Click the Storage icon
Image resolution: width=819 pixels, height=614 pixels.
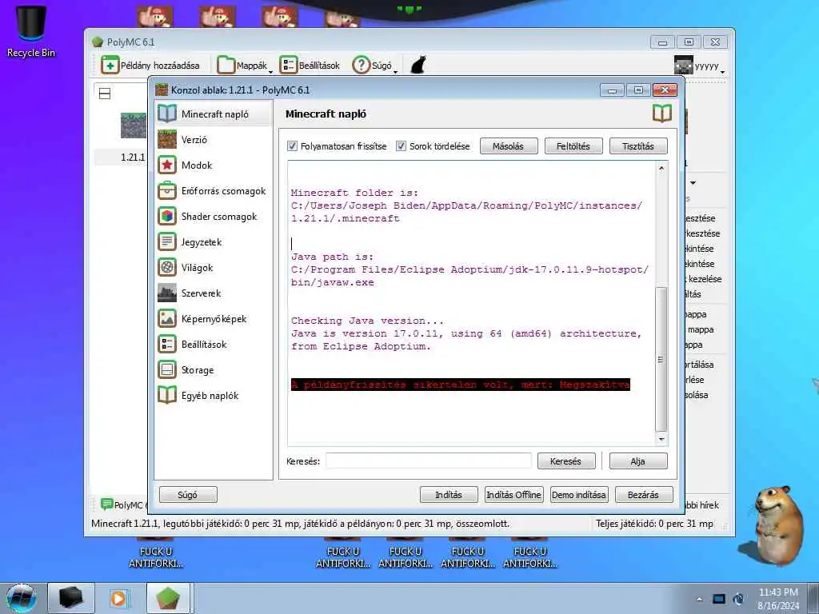167,369
